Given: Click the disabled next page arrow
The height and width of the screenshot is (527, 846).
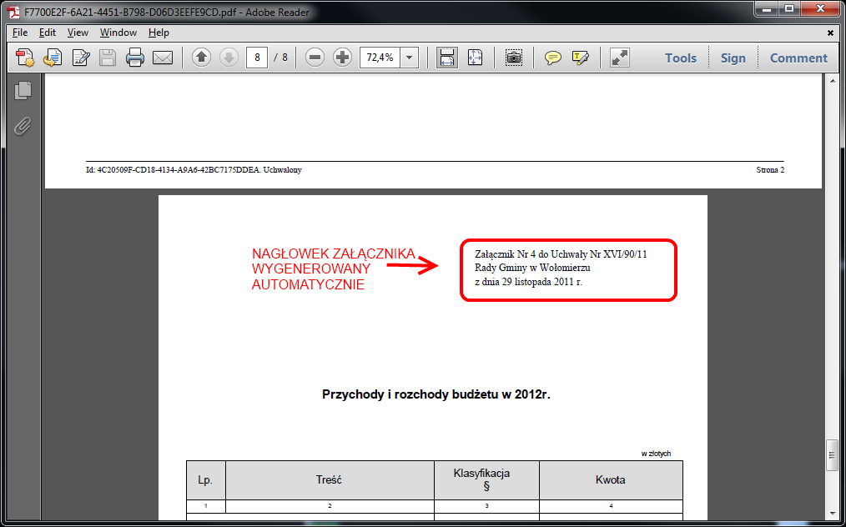Looking at the screenshot, I should (229, 58).
